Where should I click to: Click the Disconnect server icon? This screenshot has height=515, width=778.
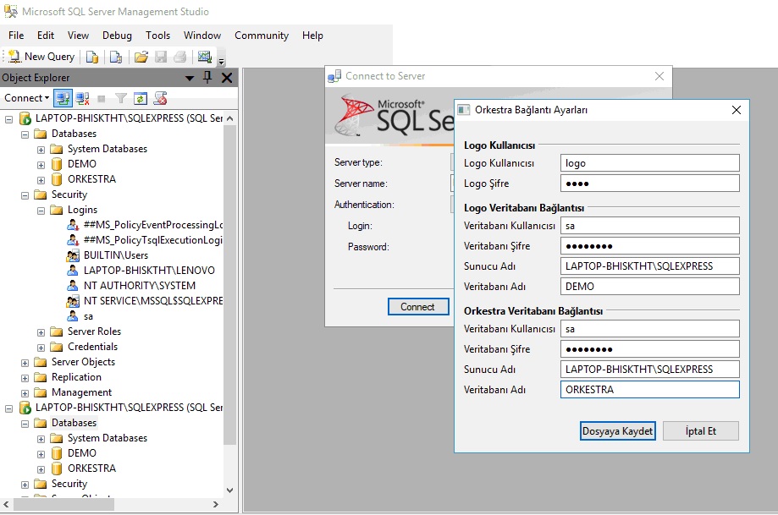pyautogui.click(x=82, y=98)
